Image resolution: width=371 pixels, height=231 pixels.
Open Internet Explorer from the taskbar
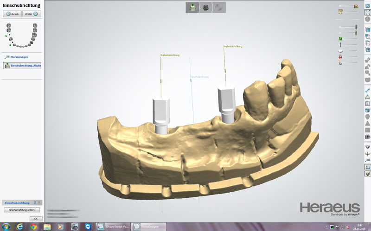click(x=19, y=227)
